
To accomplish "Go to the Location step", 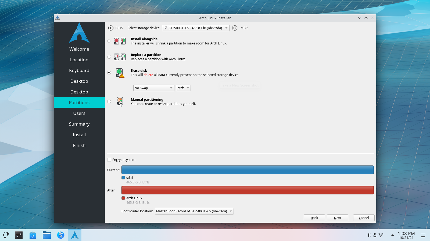I will (79, 60).
